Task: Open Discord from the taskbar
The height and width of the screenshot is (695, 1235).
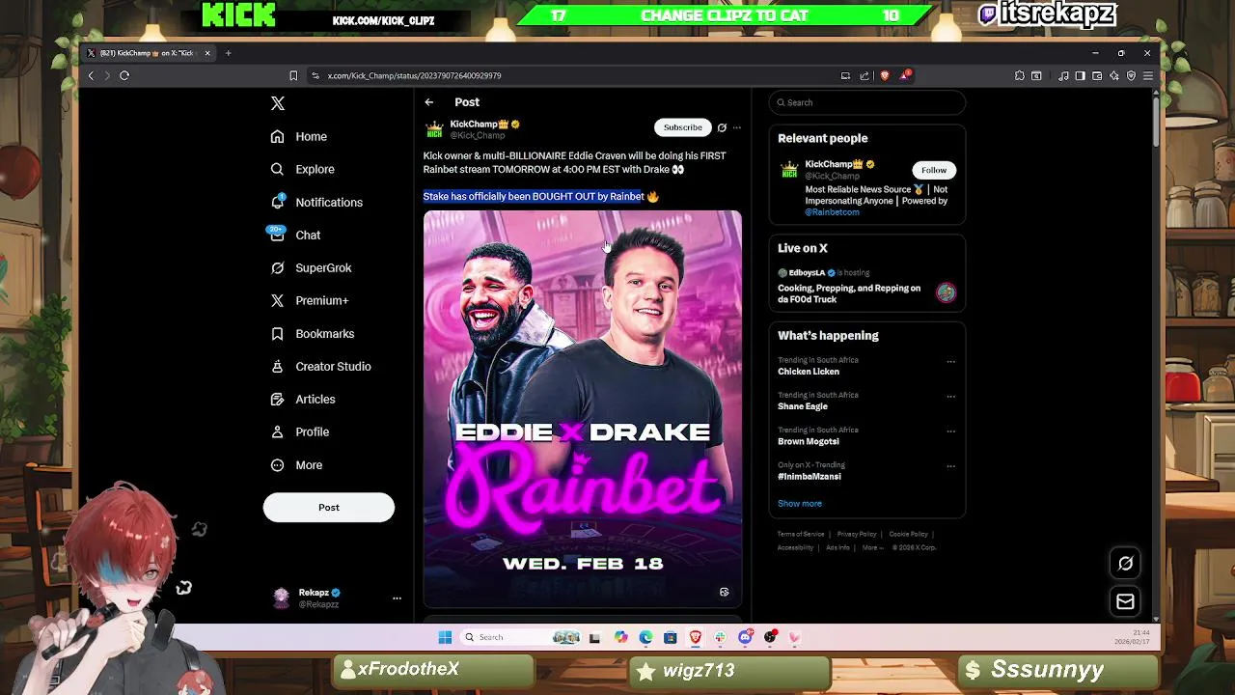Action: pyautogui.click(x=745, y=637)
